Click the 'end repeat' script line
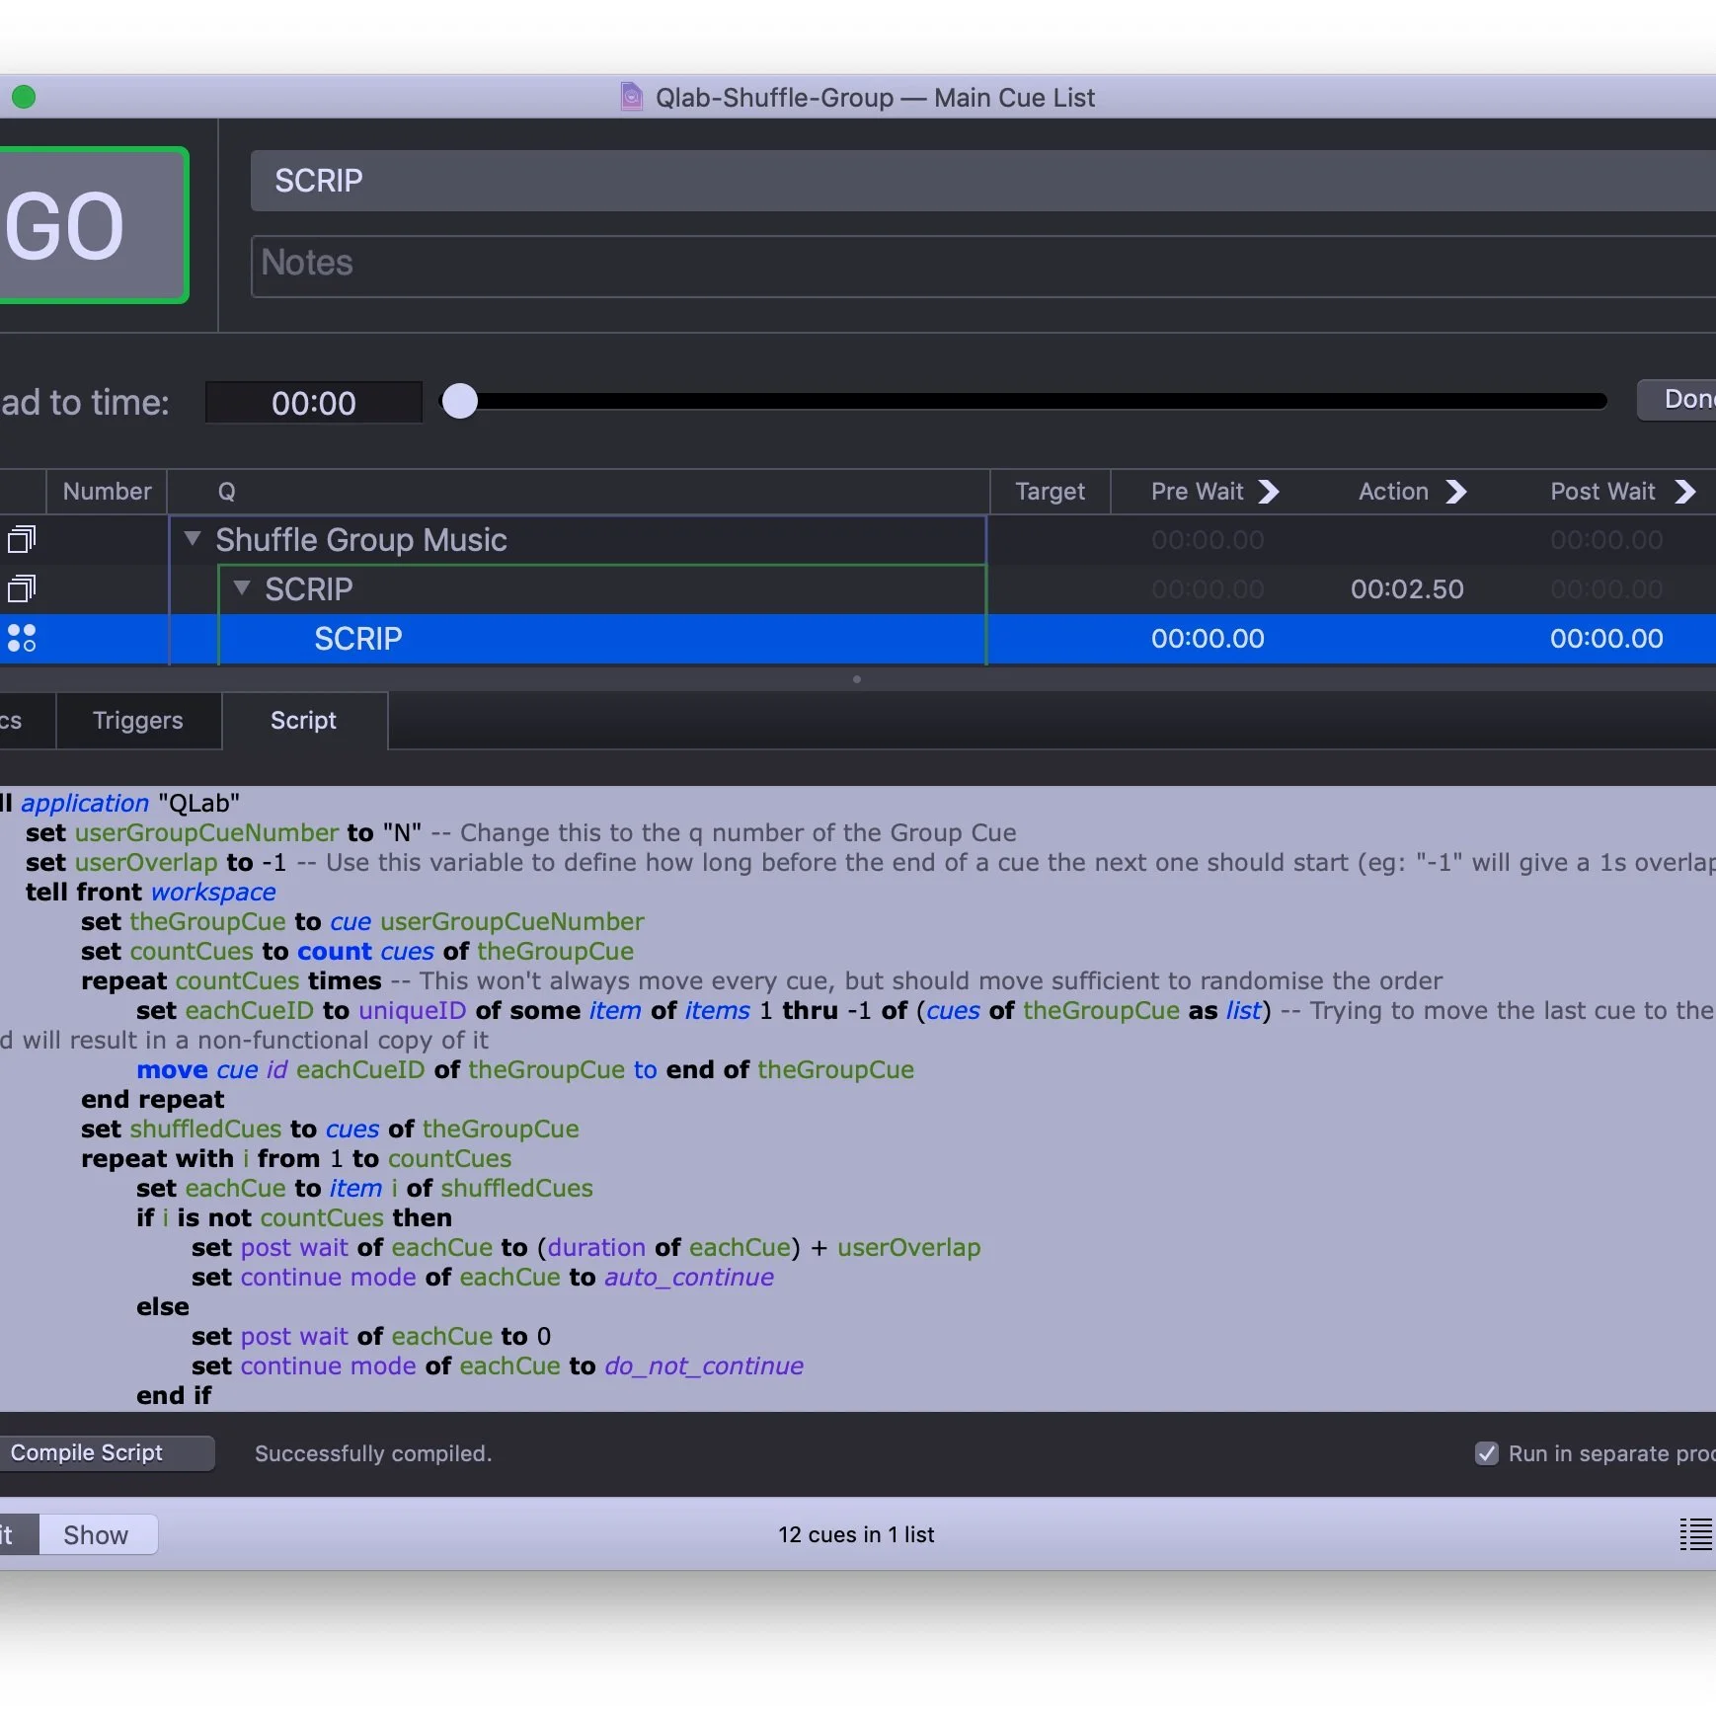The width and height of the screenshot is (1716, 1716). tap(153, 1099)
